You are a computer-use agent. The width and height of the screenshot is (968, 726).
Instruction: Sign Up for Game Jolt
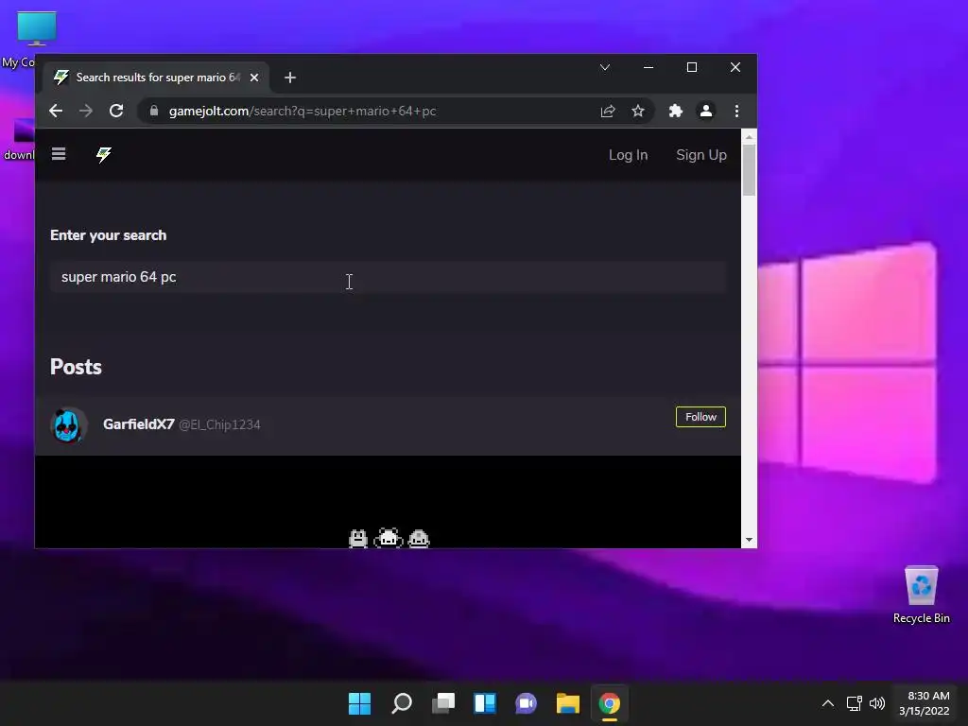click(700, 155)
